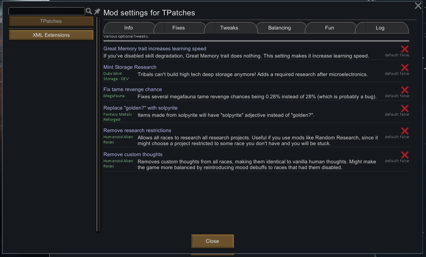Image resolution: width=426 pixels, height=257 pixels.
Task: Open the Balancing tab
Action: click(x=279, y=27)
